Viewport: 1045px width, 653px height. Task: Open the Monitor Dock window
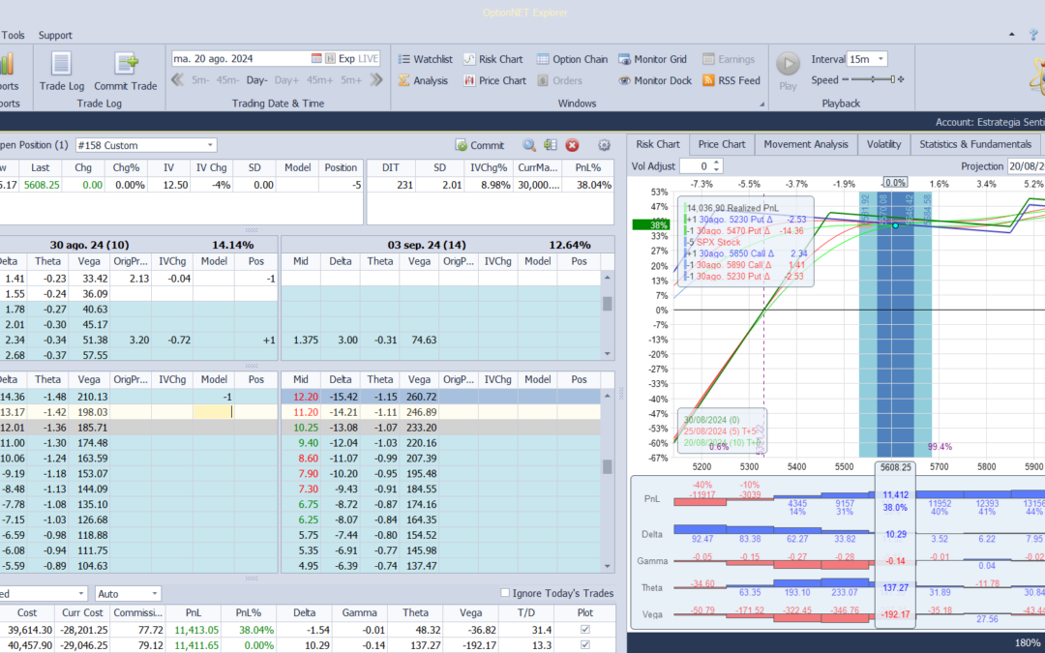point(655,80)
